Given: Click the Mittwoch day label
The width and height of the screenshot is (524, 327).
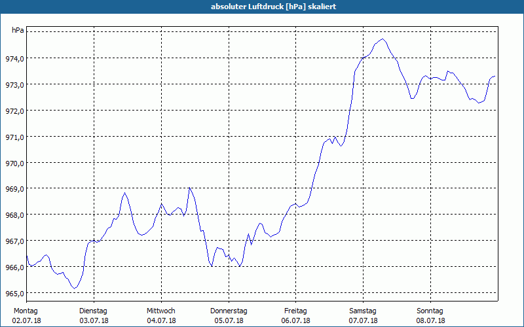Looking at the screenshot, I should [160, 311].
